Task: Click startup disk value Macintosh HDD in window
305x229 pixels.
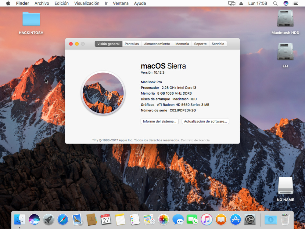Action: (185, 99)
